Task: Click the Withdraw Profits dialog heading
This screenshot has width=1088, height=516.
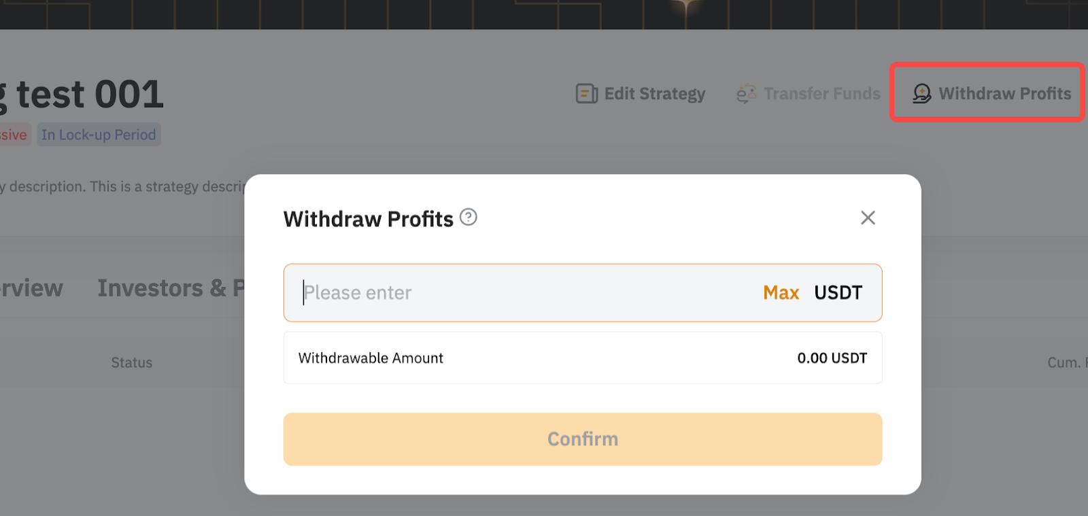Action: (x=368, y=219)
